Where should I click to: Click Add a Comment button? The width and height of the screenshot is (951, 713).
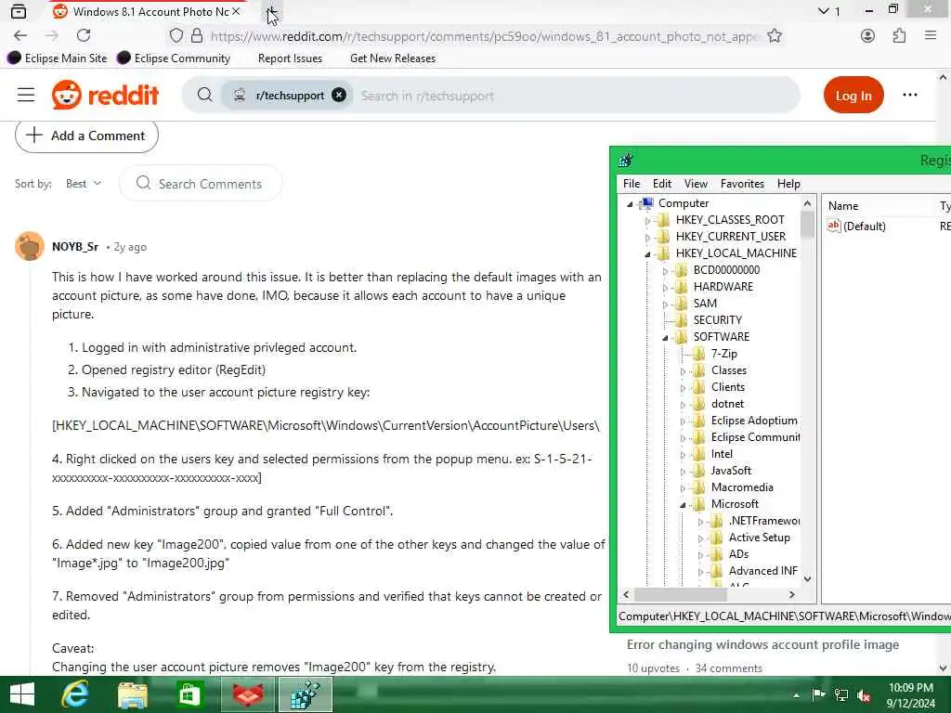[x=86, y=136]
